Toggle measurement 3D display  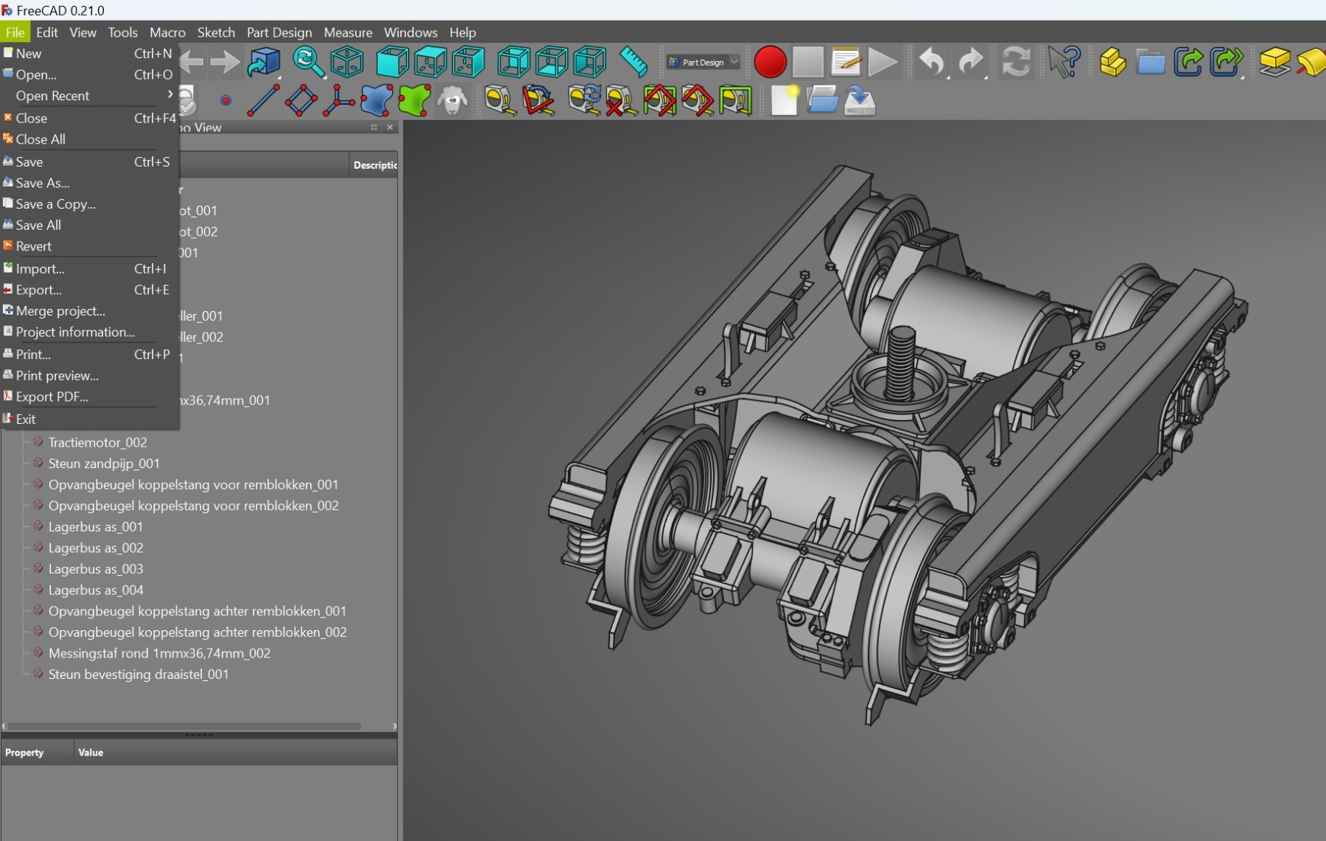[x=698, y=101]
